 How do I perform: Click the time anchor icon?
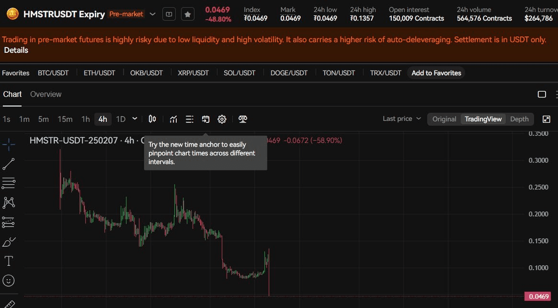tap(205, 119)
